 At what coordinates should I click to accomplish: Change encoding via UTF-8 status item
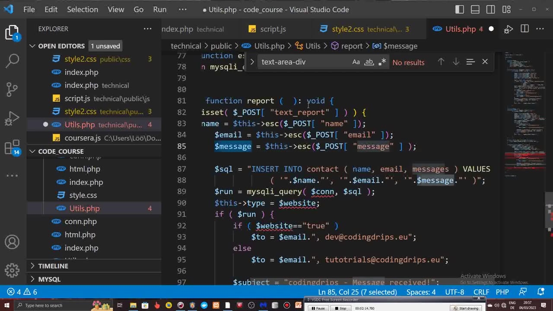(454, 292)
